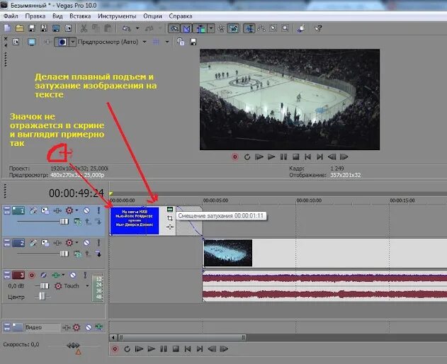This screenshot has width=447, height=364.
Task: Invert phase on audio track 3
Action: point(43,275)
